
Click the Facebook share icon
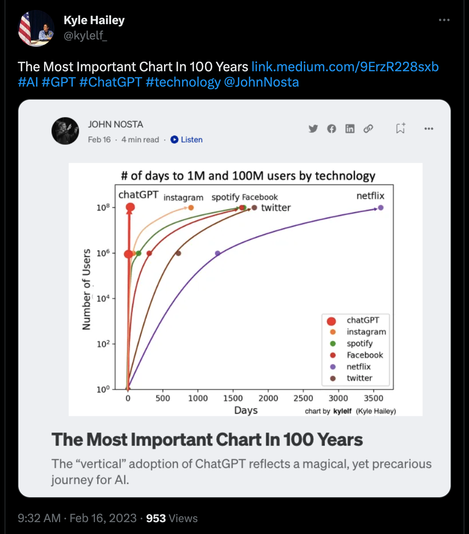[x=332, y=129]
